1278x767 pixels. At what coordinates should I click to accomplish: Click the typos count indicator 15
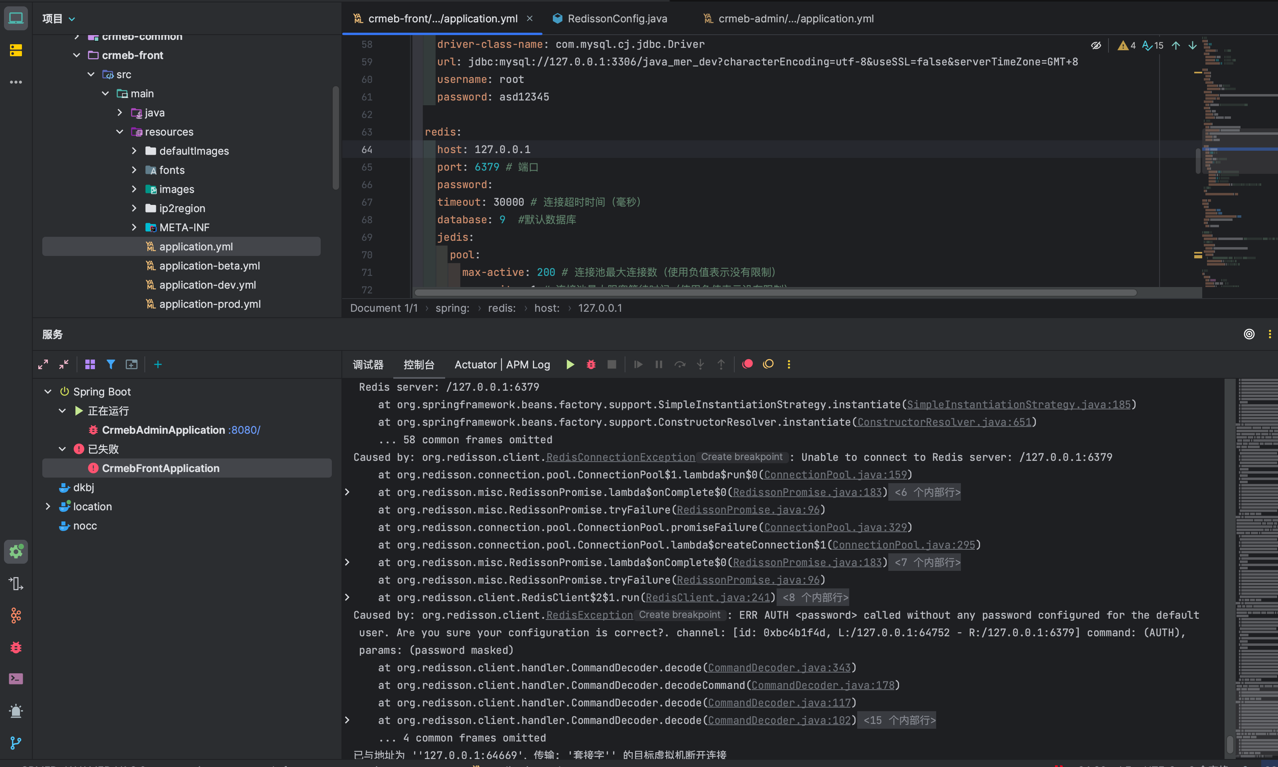[1152, 45]
